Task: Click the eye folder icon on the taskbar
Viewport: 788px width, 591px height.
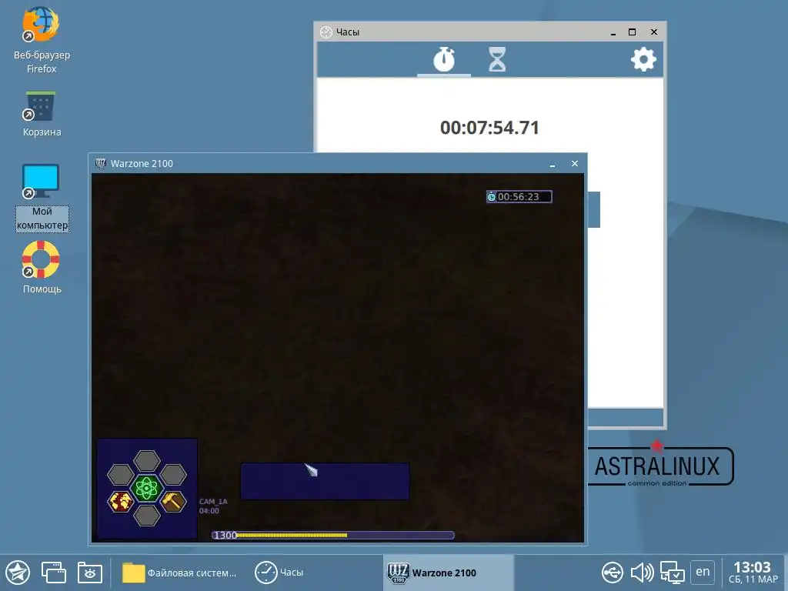Action: (90, 573)
